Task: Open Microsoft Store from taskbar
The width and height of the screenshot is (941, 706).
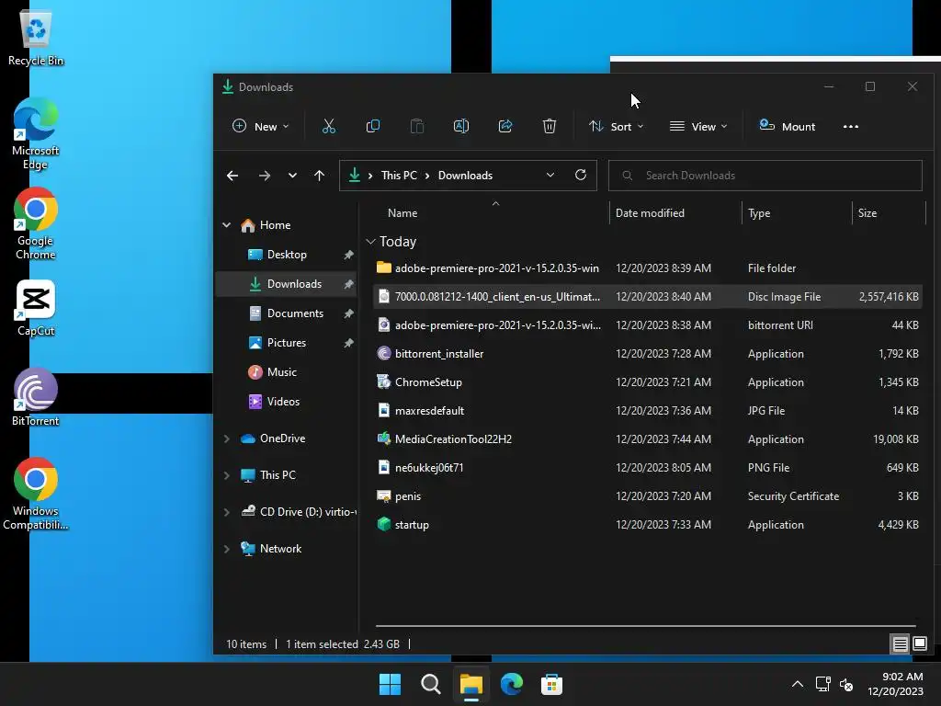Action: 551,684
